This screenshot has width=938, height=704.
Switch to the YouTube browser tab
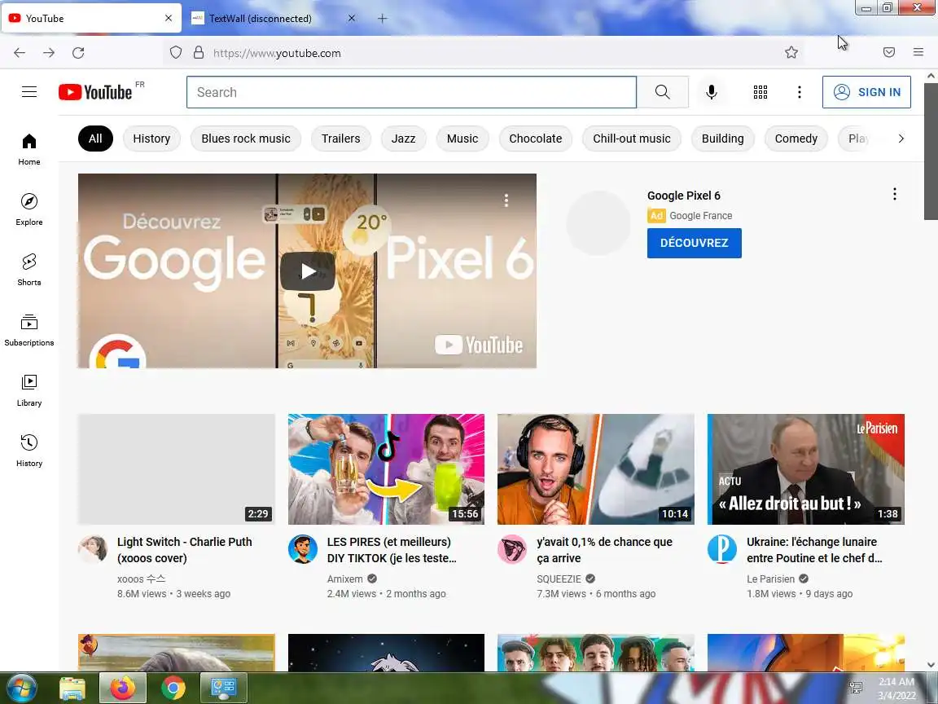(91, 19)
